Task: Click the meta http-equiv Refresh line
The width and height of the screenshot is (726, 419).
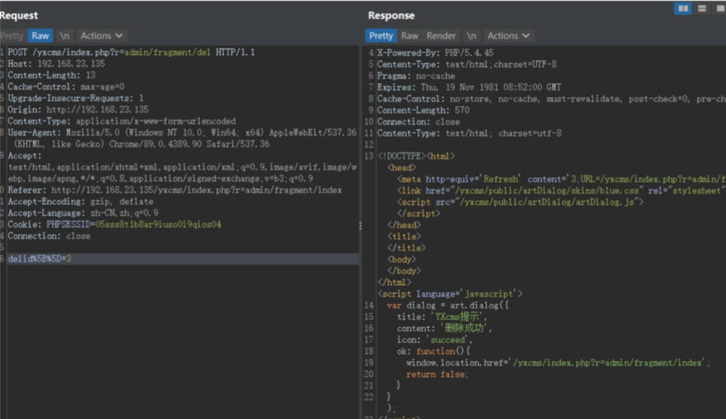Action: click(561, 179)
